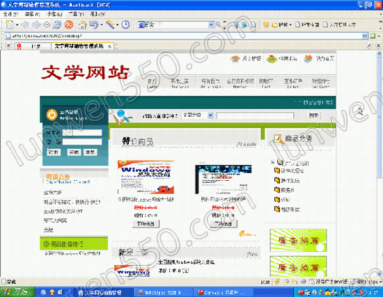The height and width of the screenshot is (297, 383).
Task: Click the green Go icon beside address bar
Action: pos(373,36)
